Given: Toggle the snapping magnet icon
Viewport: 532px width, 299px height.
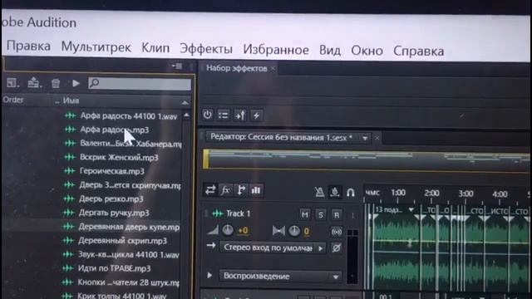Looking at the screenshot, I should coord(351,193).
